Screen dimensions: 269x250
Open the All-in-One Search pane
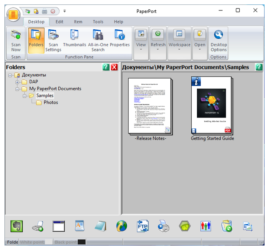pos(98,41)
